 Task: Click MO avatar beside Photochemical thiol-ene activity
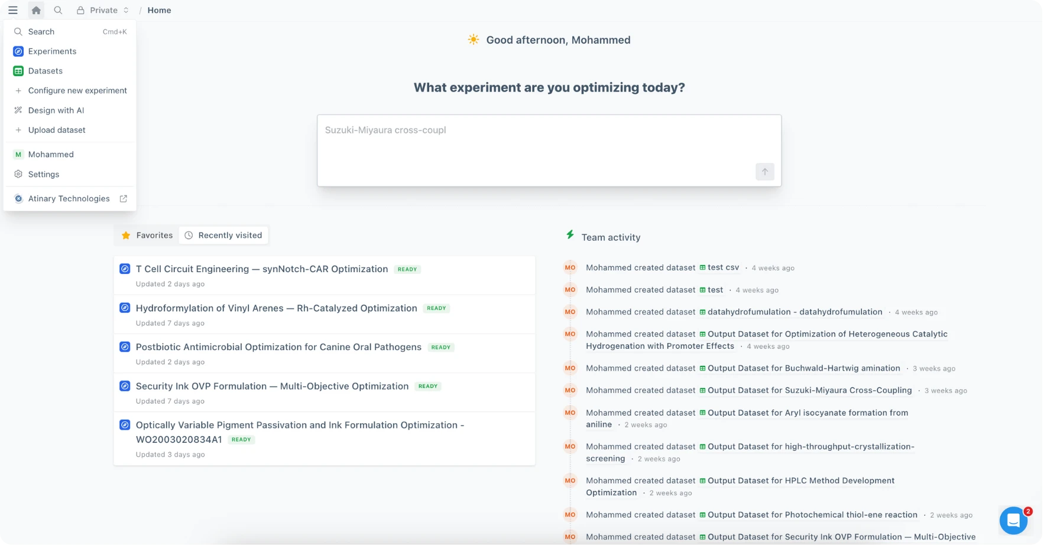point(570,515)
